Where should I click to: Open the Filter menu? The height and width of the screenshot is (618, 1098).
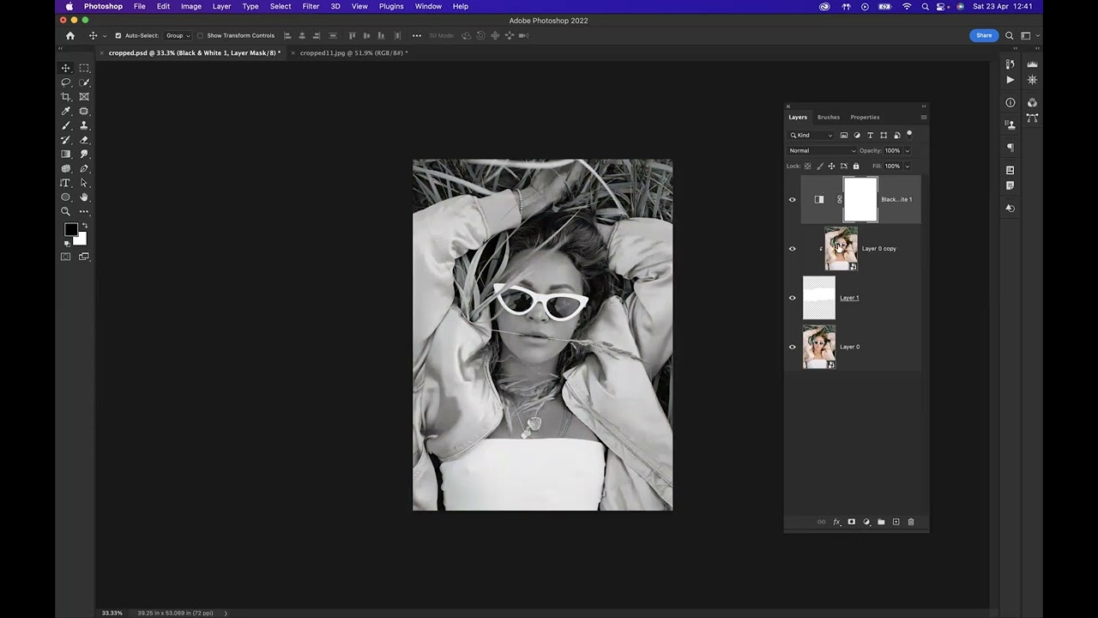pos(311,6)
